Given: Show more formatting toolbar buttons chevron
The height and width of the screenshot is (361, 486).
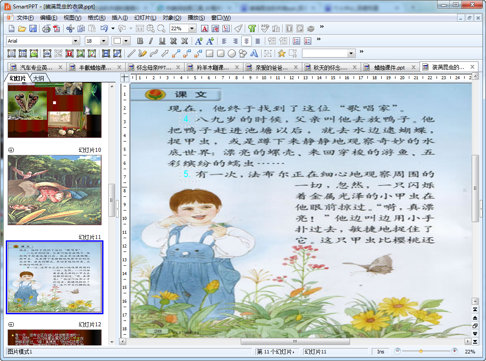Looking at the screenshot, I should (319, 39).
